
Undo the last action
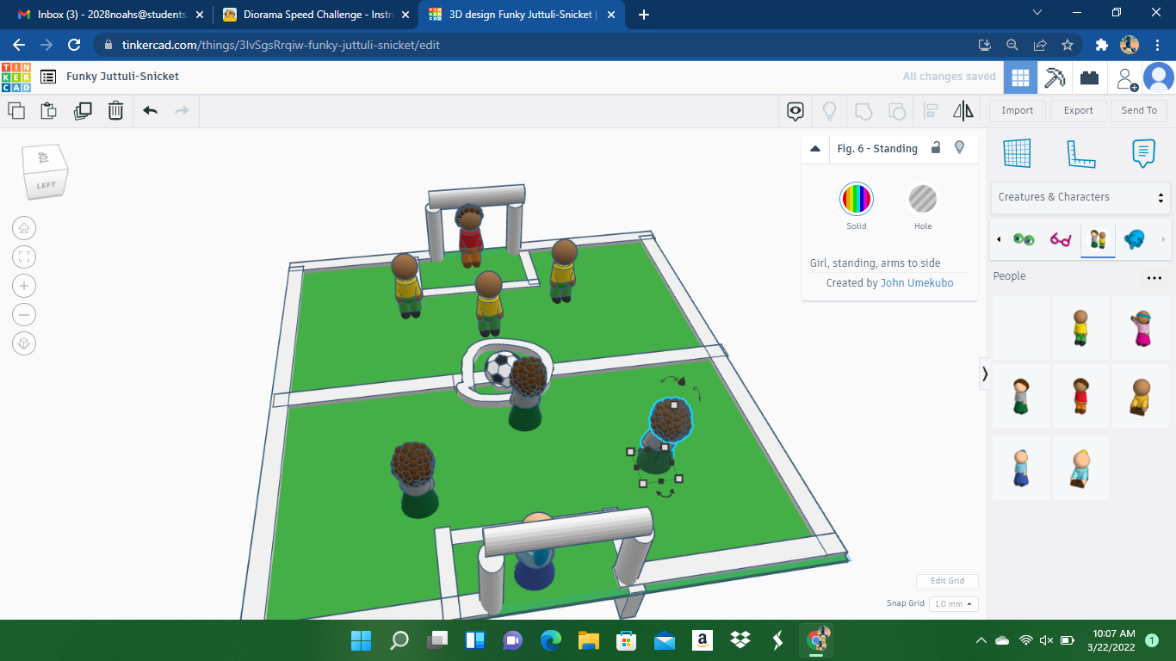coord(151,110)
